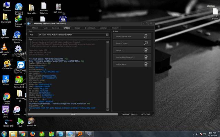Click the SM-J700F status bar model text
This screenshot has width=220, height=137.
coord(126,114)
